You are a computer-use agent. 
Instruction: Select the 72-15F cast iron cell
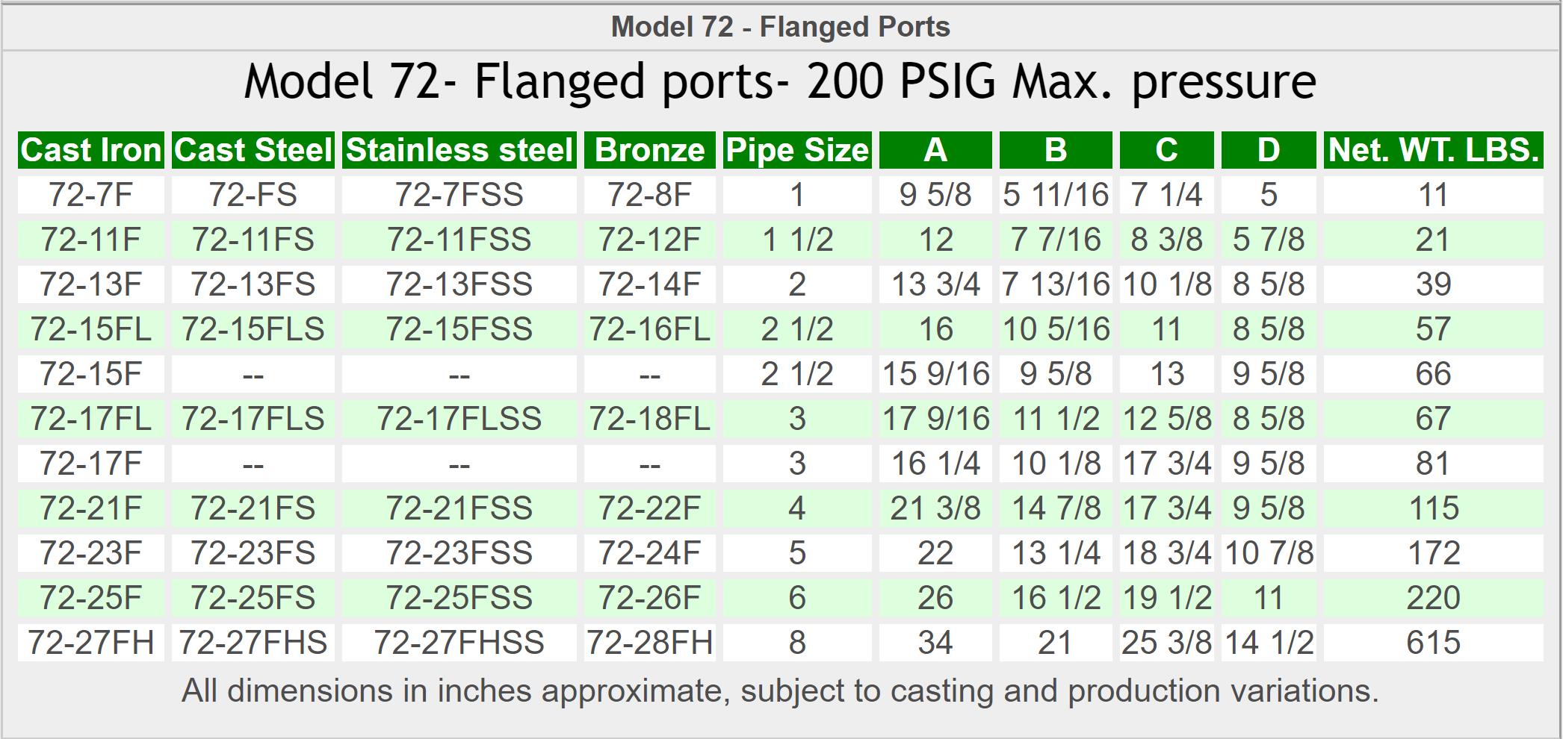[91, 374]
